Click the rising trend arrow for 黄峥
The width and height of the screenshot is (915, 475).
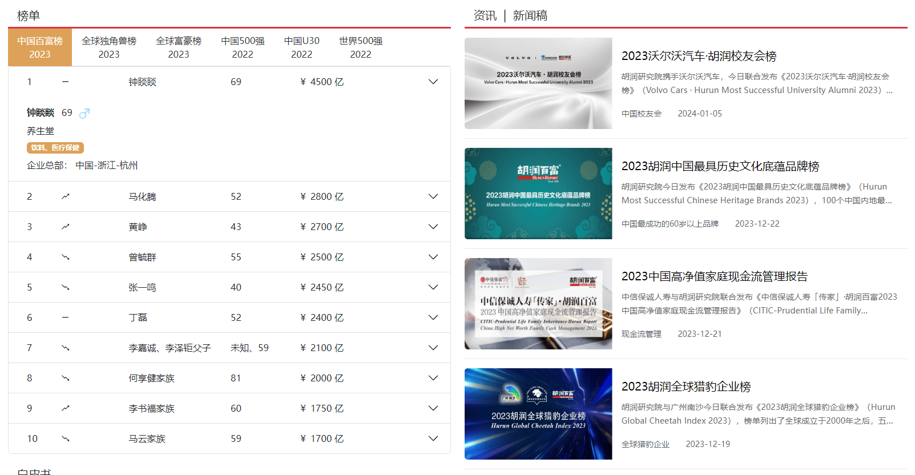[x=66, y=227]
